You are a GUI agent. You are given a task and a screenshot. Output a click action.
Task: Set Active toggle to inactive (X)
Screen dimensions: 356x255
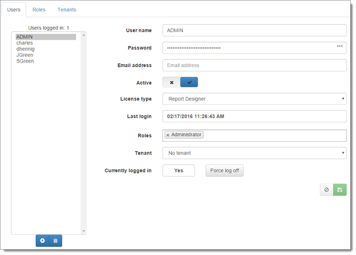click(171, 82)
